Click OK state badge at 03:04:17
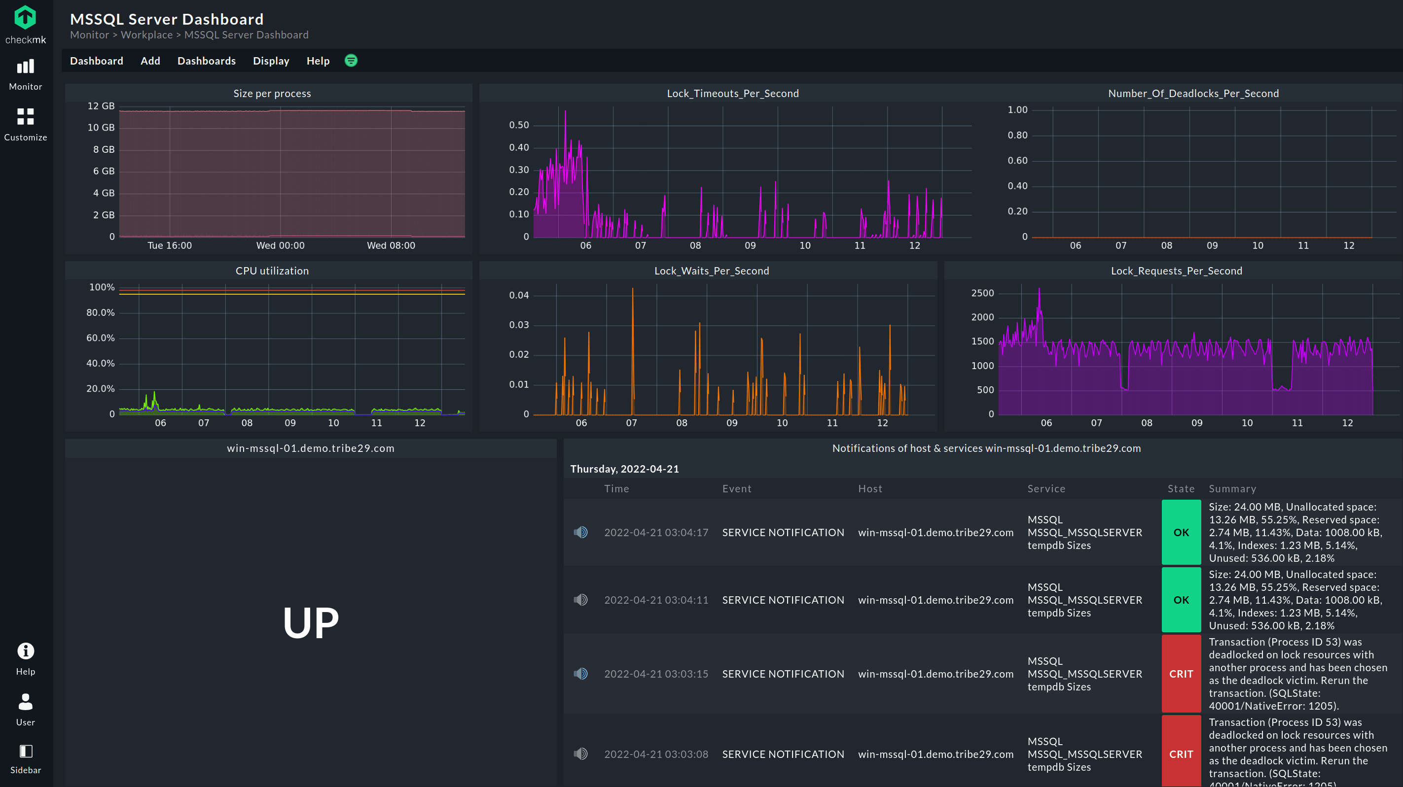The height and width of the screenshot is (787, 1403). tap(1181, 532)
